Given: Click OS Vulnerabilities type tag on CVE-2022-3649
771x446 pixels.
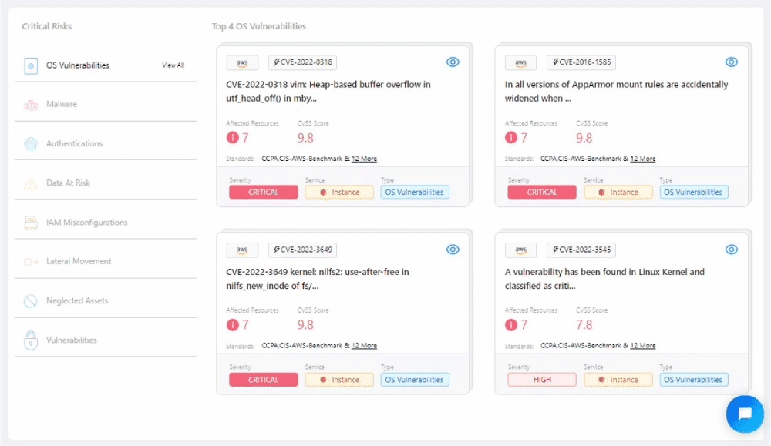Looking at the screenshot, I should 415,380.
